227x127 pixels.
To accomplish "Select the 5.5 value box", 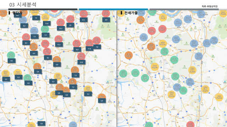I will click(6, 79).
